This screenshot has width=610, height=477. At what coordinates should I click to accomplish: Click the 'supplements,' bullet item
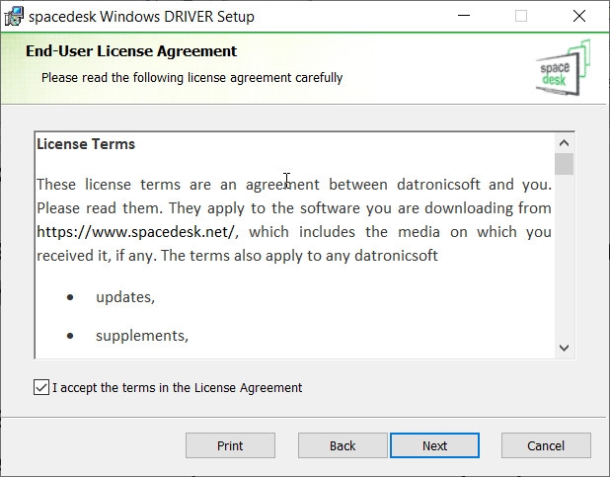(x=142, y=336)
